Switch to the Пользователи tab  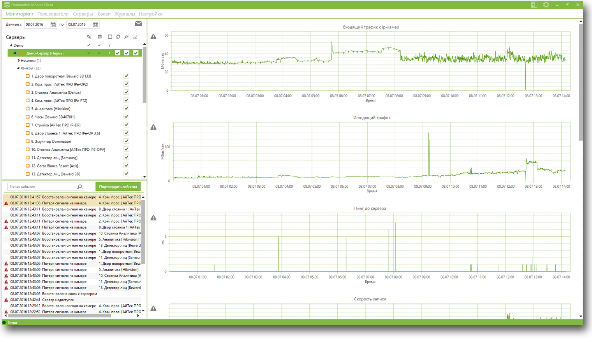[53, 14]
